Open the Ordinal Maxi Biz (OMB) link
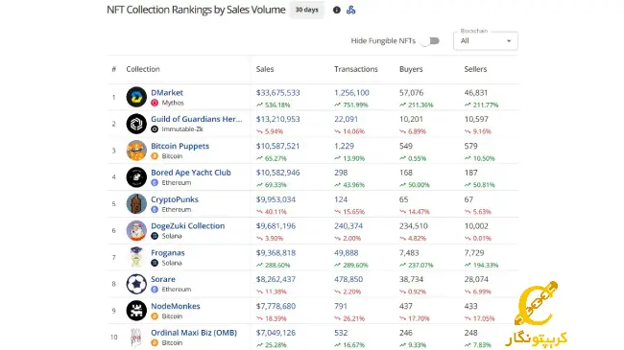Viewport: 624px width, 350px height. 194,333
